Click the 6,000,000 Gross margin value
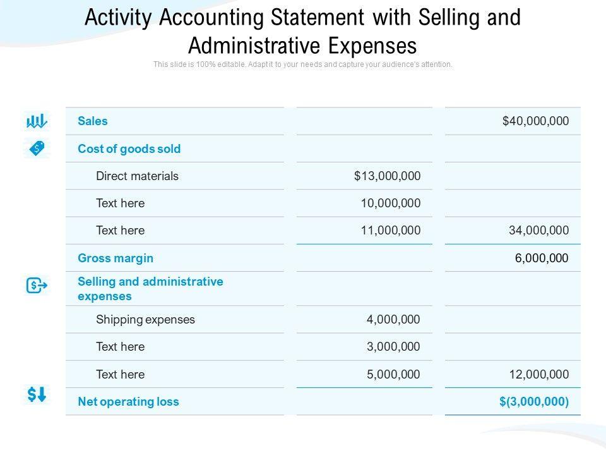 tap(542, 258)
